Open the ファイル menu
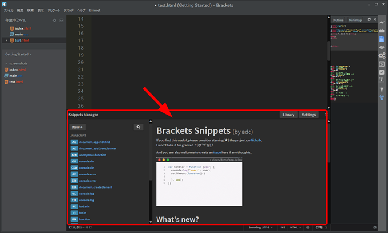 tap(9, 10)
